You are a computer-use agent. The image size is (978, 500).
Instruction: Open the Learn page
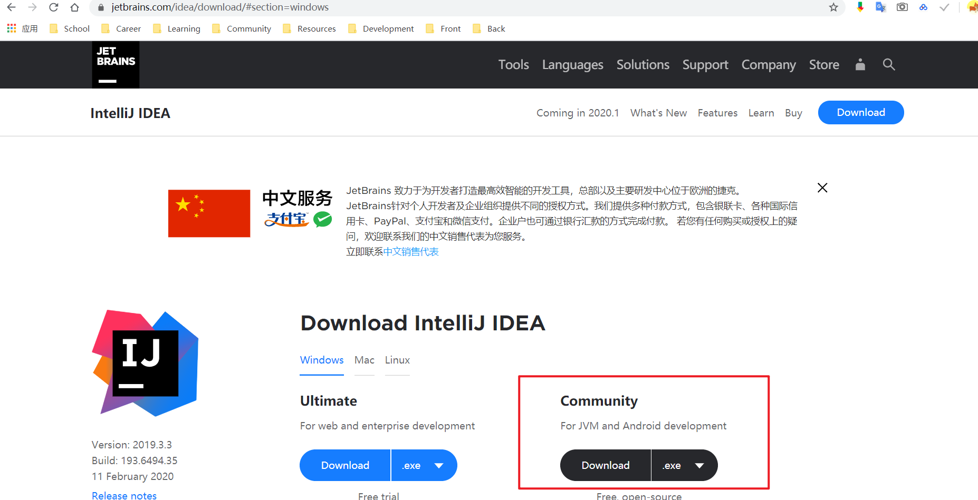(x=761, y=113)
